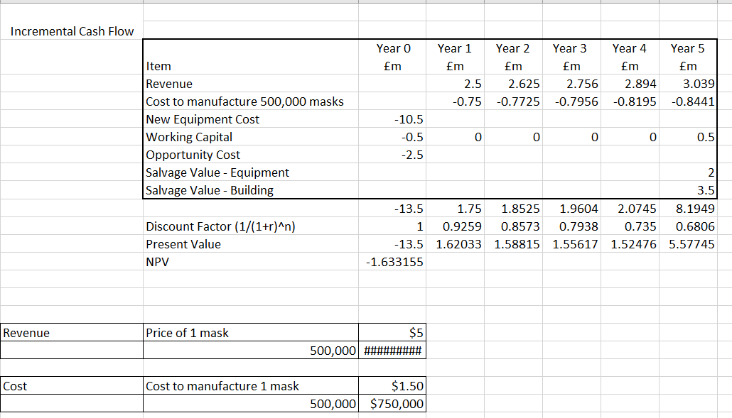
Task: Click the 'Discount Factor (1/(1+r)^n)' label
Action: [251, 226]
